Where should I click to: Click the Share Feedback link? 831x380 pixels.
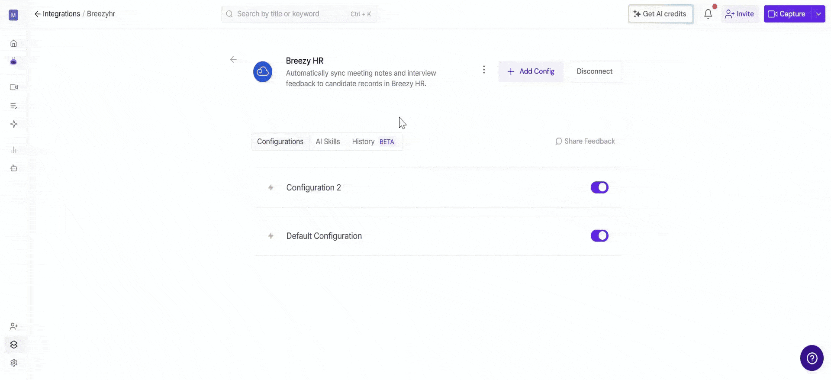[x=585, y=141]
